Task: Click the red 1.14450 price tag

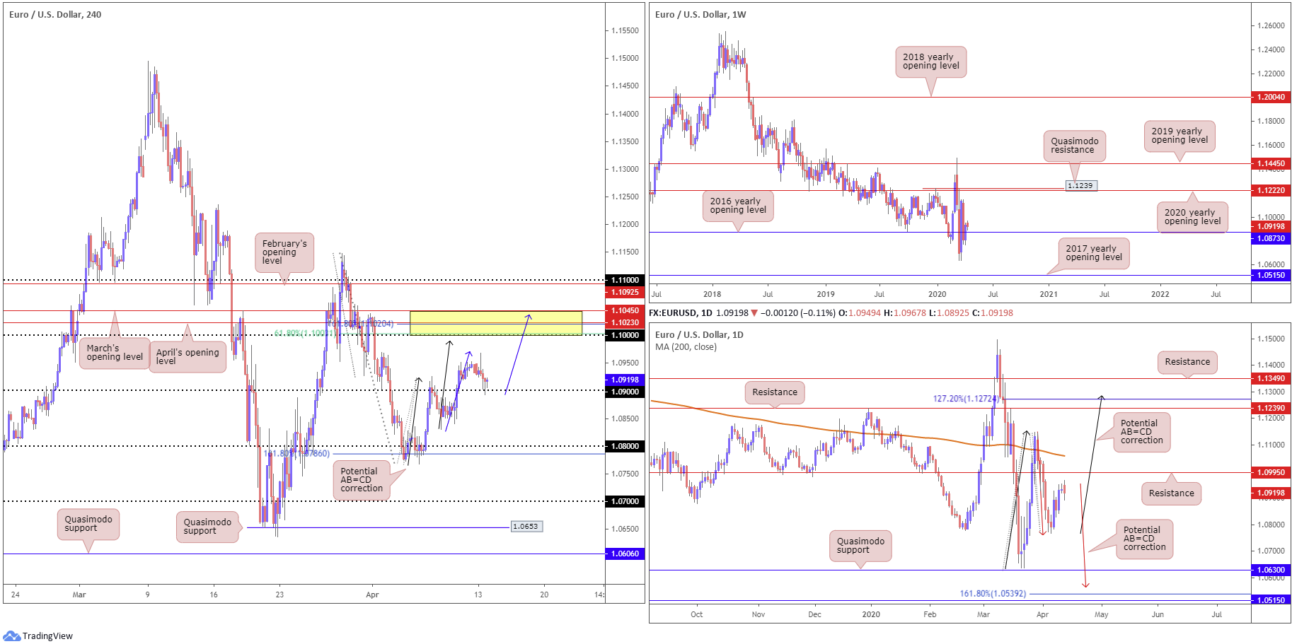Action: point(1271,163)
